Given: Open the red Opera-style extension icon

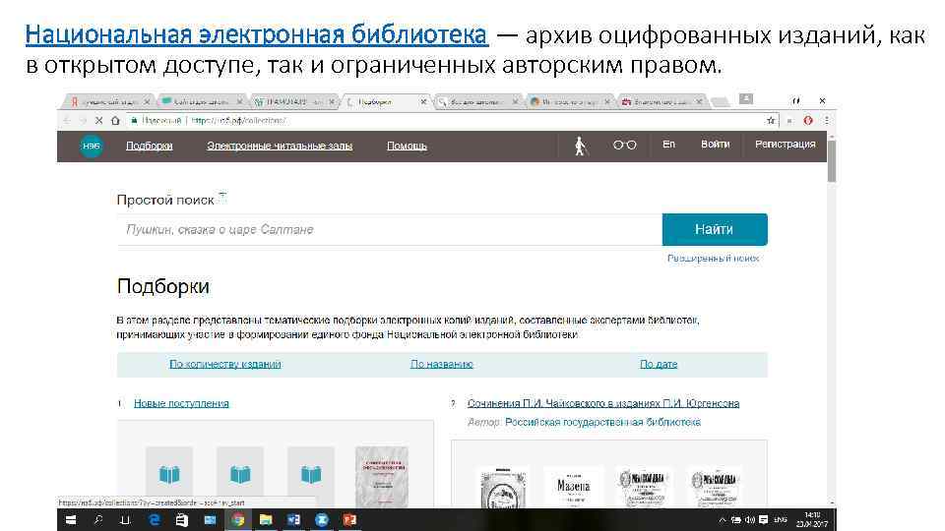Looking at the screenshot, I should tap(808, 120).
